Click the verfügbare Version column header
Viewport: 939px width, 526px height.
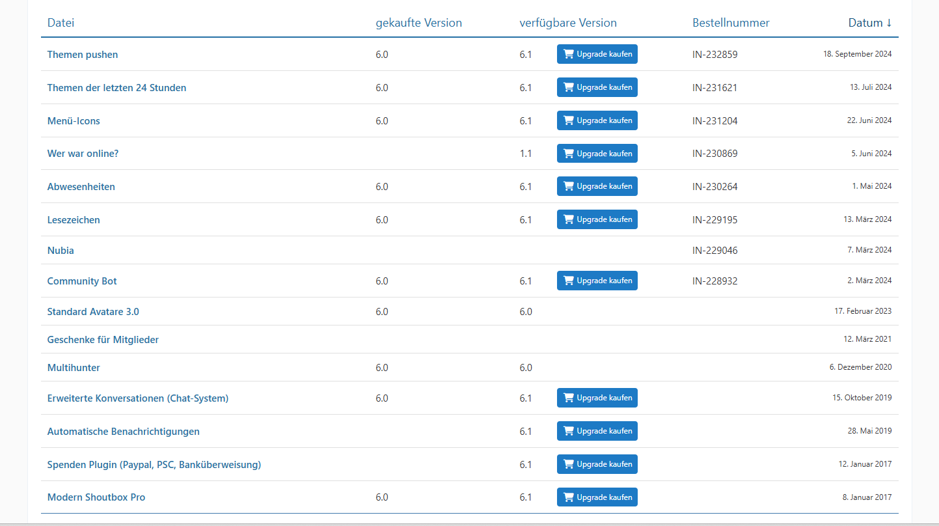[x=567, y=23]
